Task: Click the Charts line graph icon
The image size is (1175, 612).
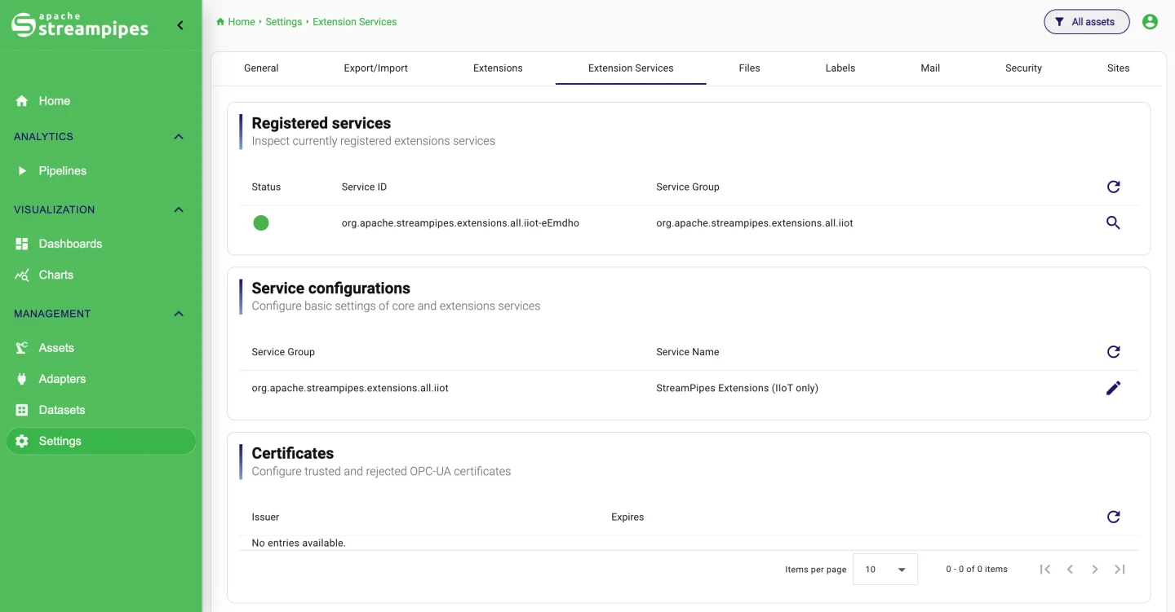Action: (22, 275)
